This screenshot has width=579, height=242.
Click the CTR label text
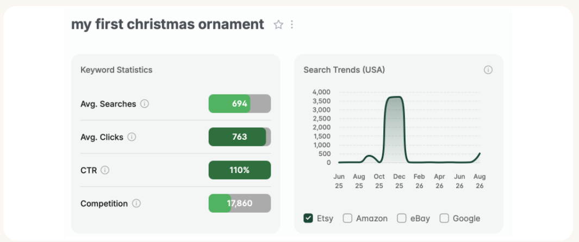[89, 170]
